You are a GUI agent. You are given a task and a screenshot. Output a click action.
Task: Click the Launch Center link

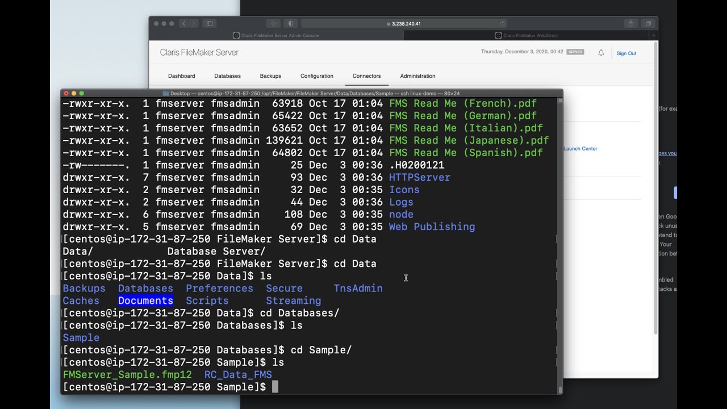tap(580, 149)
